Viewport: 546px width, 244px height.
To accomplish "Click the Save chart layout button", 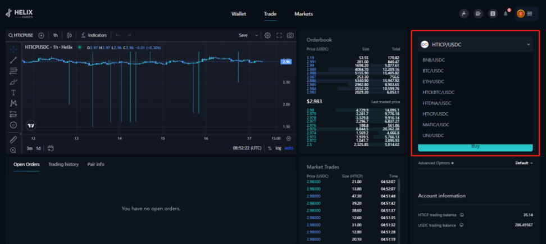I will 243,35.
